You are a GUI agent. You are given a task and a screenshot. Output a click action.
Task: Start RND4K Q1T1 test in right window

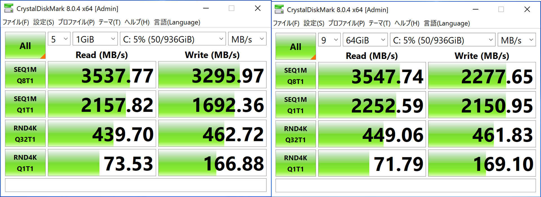click(296, 163)
